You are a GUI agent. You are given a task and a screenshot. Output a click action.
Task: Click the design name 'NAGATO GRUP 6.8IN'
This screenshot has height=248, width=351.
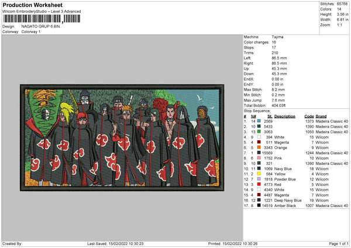click(x=40, y=26)
